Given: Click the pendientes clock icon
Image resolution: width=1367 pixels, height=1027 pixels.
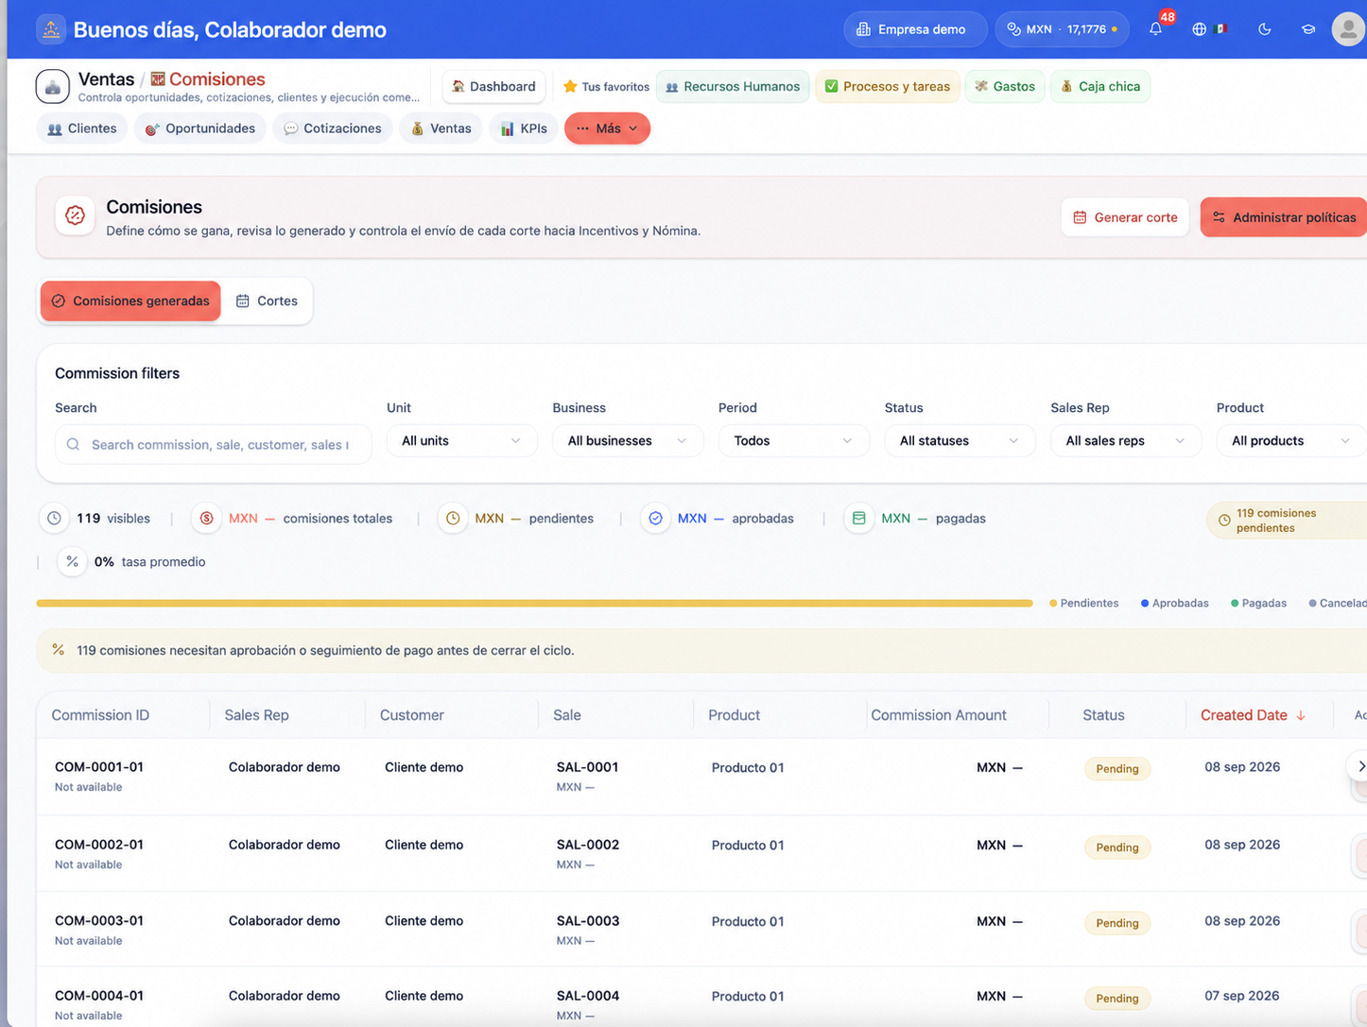Looking at the screenshot, I should [453, 518].
